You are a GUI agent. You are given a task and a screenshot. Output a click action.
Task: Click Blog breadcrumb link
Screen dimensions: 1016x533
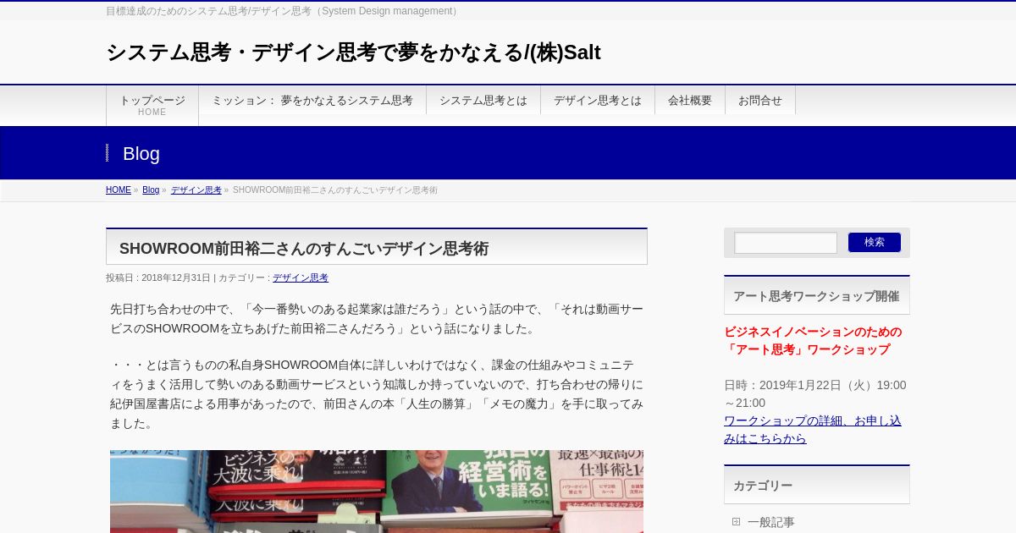click(x=151, y=190)
